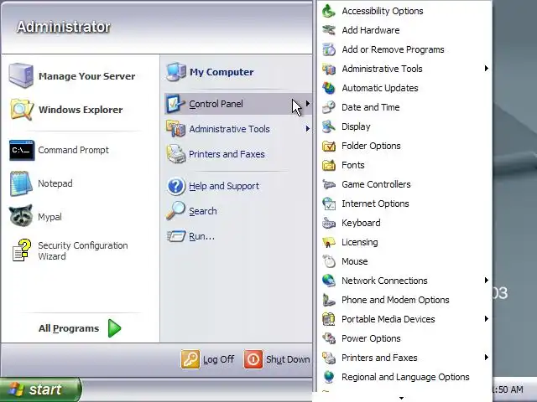The width and height of the screenshot is (537, 402).
Task: Click Phone and Modem Options icon
Action: pos(329,300)
